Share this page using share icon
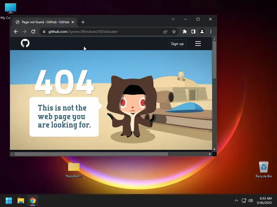This screenshot has width=277, height=207. point(165,32)
